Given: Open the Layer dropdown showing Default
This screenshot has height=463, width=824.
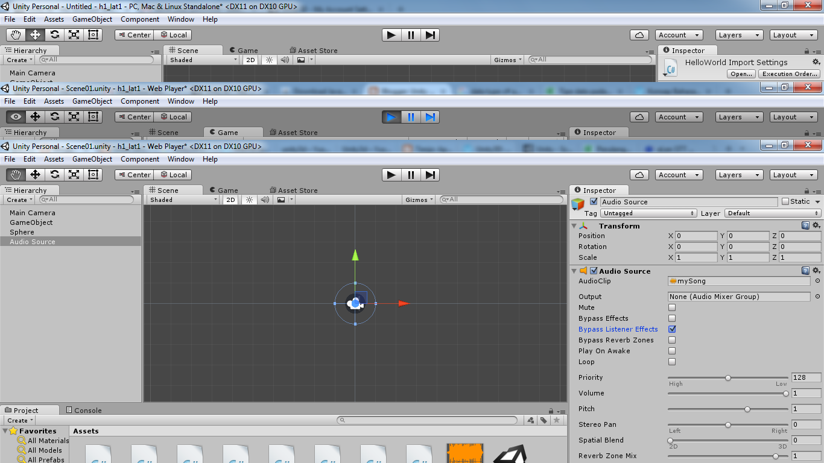Looking at the screenshot, I should (x=773, y=213).
